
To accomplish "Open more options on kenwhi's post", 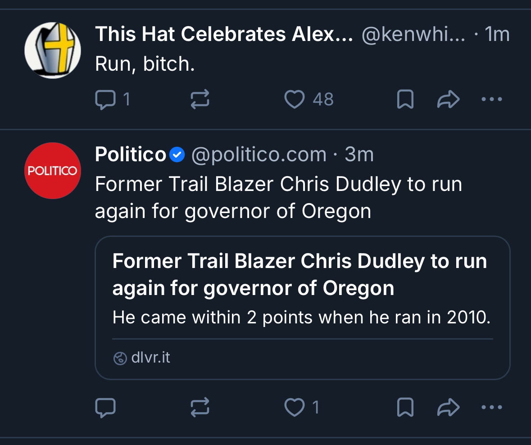I will click(491, 100).
